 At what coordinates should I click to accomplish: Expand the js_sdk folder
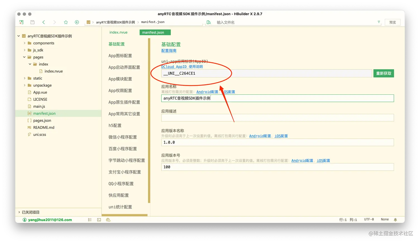[x=24, y=50]
